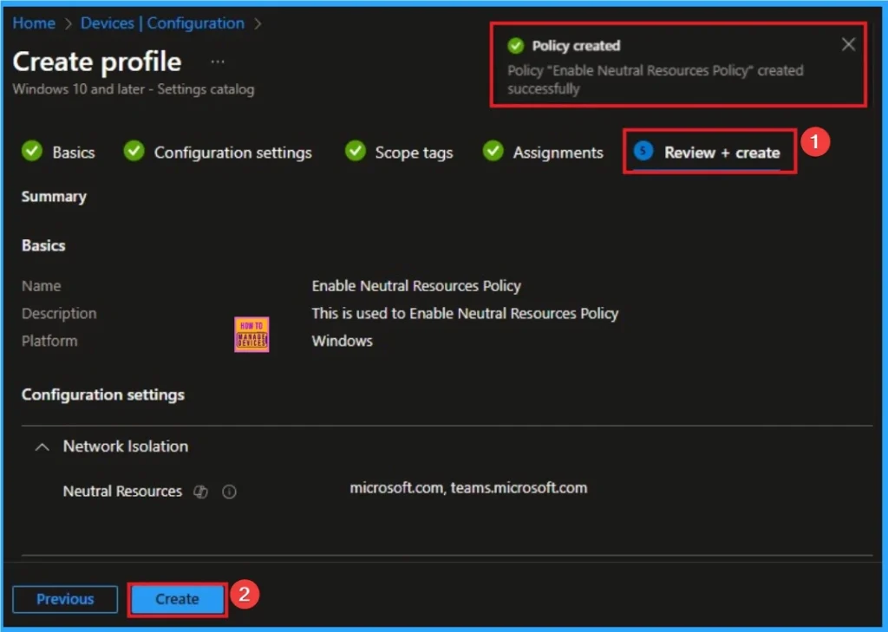Click the checkmark icon beside Assignments

[x=493, y=152]
